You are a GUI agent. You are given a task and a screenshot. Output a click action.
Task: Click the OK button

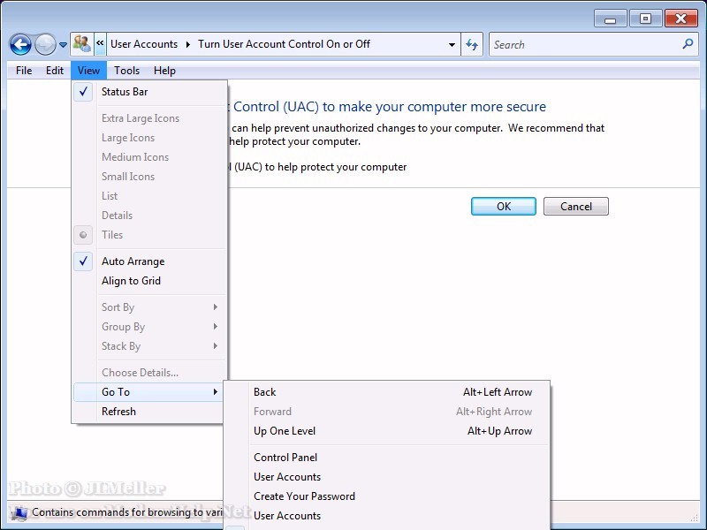504,207
